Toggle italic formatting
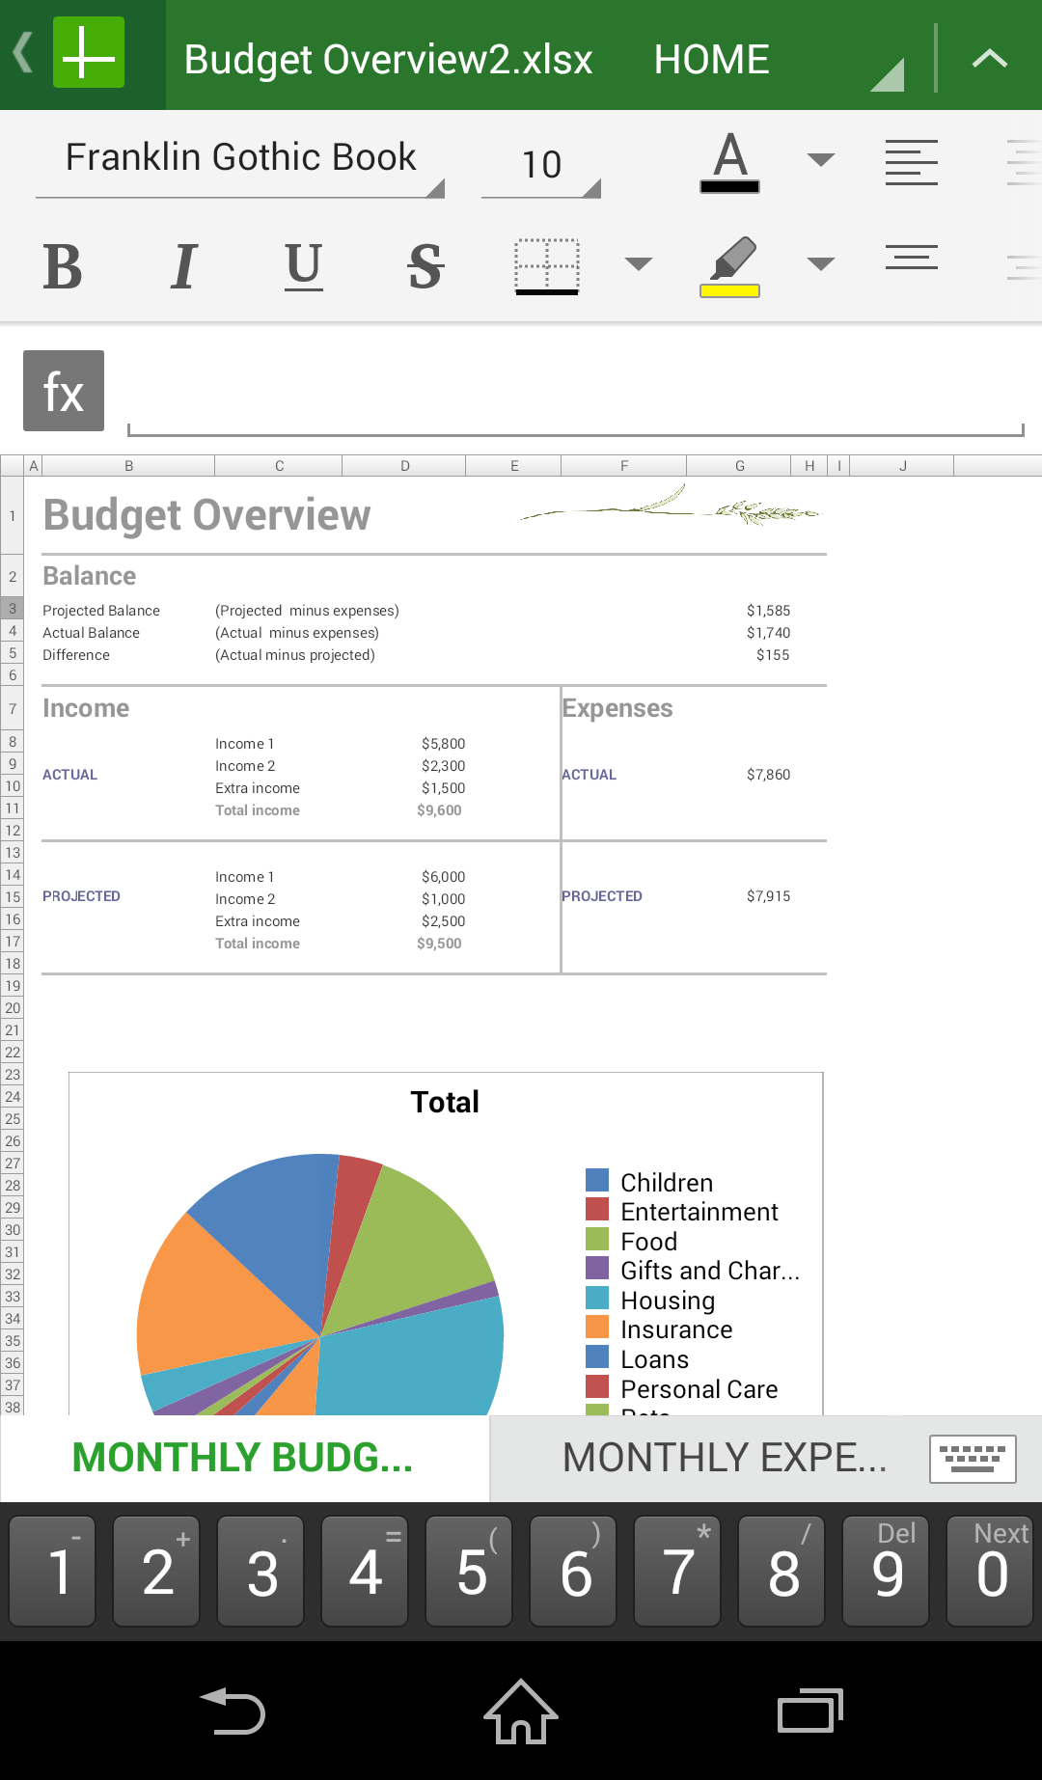The width and height of the screenshot is (1042, 1780). coord(183,266)
